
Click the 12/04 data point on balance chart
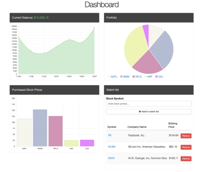[94, 28]
